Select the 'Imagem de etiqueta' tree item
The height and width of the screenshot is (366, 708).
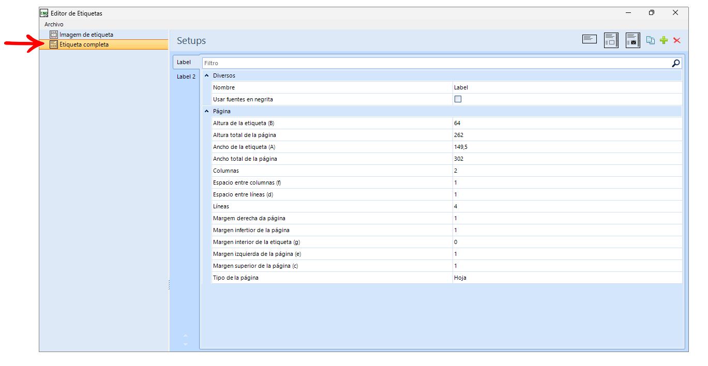[x=86, y=35]
